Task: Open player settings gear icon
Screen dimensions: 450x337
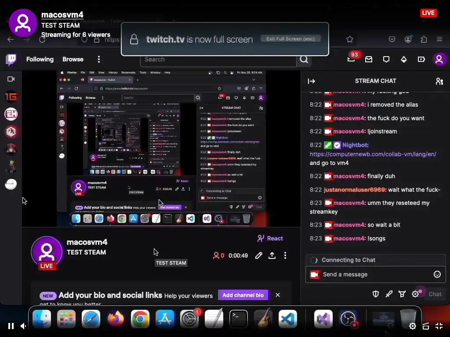Action: (413, 326)
